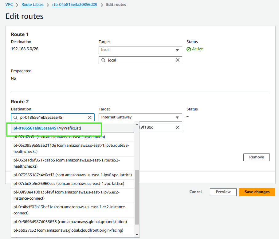This screenshot has width=279, height=239.
Task: Clear the Route 1 local target field
Action: pos(177,60)
